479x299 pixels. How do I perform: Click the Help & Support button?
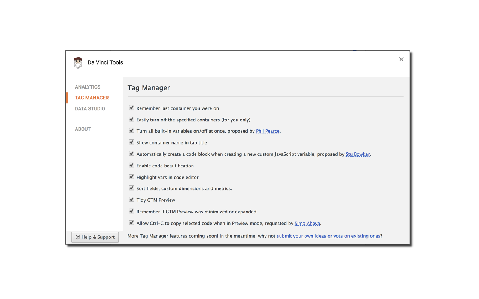(95, 237)
